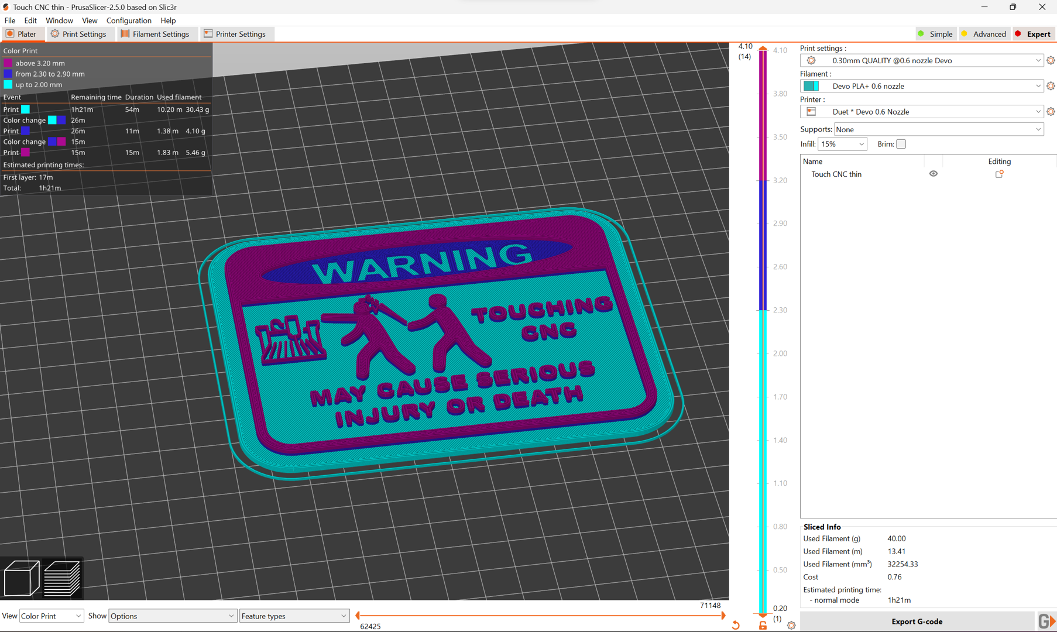The width and height of the screenshot is (1057, 632).
Task: Open the Print settings preset dropdown
Action: [921, 60]
